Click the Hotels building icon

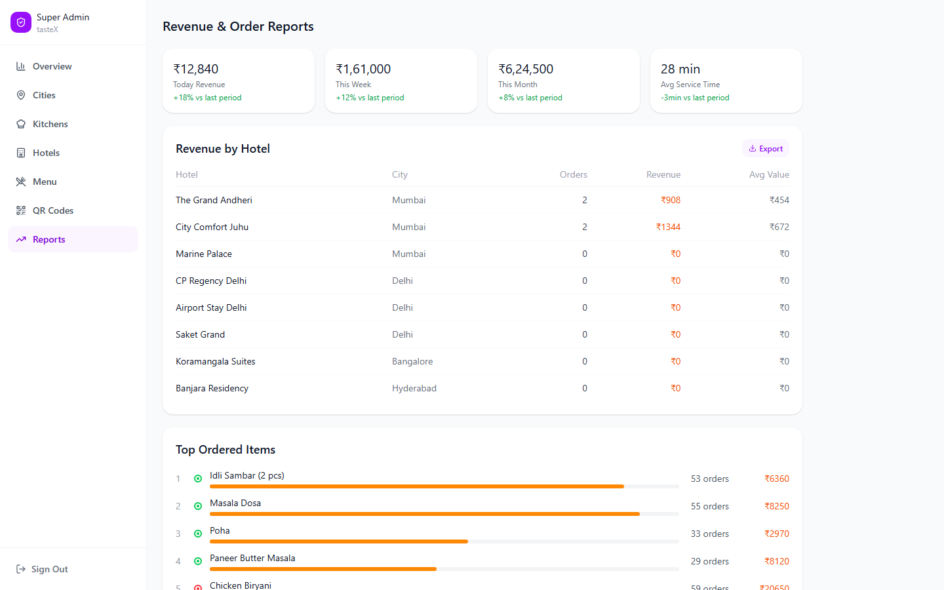21,153
